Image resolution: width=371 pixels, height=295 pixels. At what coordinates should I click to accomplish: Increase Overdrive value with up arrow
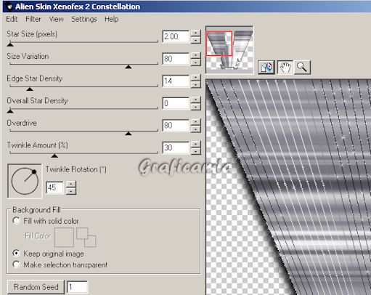click(x=195, y=122)
